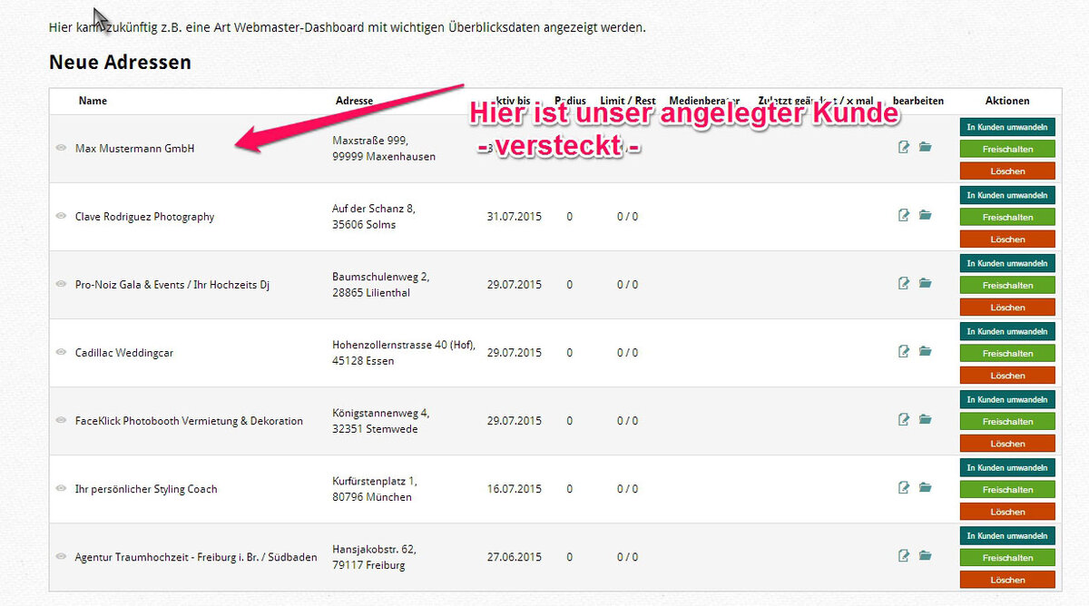Screen dimensions: 1089x606
Task: Click the Adresse column header
Action: pos(354,101)
